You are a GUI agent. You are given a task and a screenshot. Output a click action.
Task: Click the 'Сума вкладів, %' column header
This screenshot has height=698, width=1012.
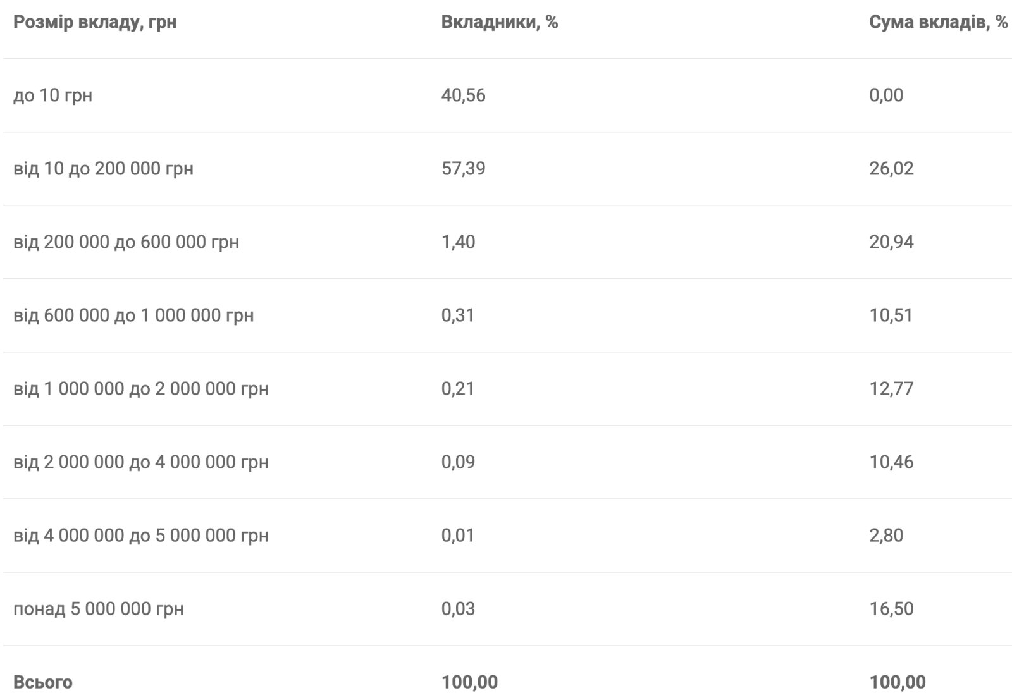coord(938,22)
